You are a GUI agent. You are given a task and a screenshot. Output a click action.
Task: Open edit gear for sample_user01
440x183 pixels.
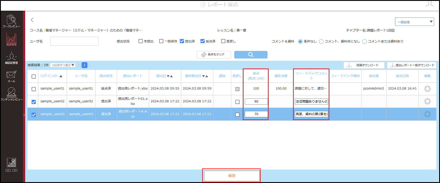pyautogui.click(x=427, y=89)
